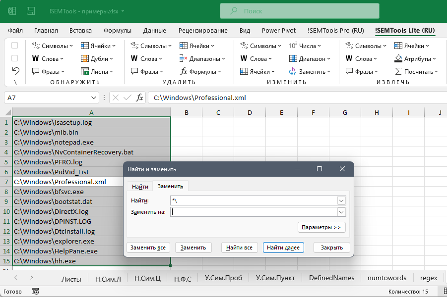Click the previous sheet navigation arrow
The image size is (447, 297).
point(16,278)
